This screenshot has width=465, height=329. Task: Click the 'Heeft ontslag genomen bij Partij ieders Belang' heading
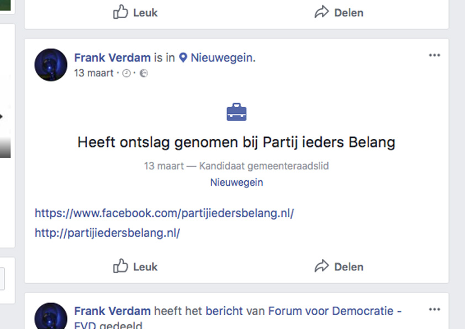pyautogui.click(x=236, y=143)
